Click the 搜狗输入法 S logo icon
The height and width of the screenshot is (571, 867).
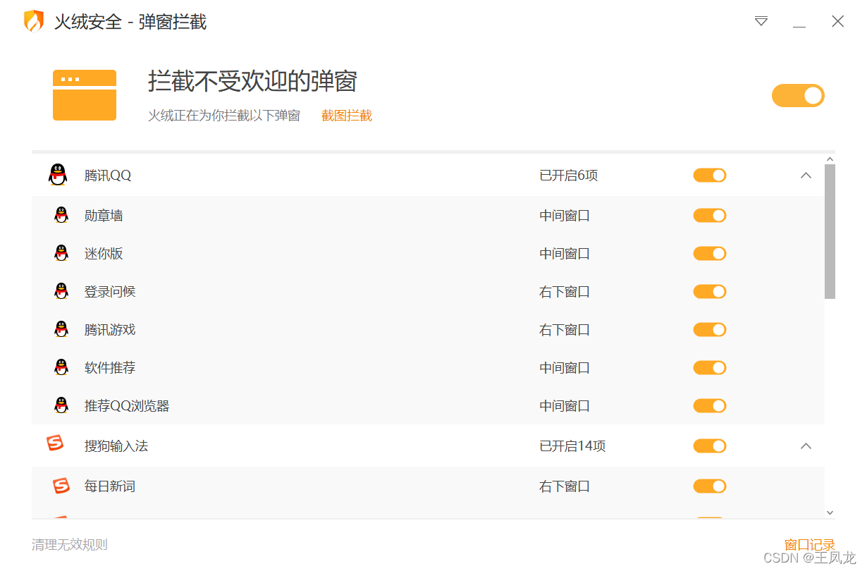pos(55,443)
